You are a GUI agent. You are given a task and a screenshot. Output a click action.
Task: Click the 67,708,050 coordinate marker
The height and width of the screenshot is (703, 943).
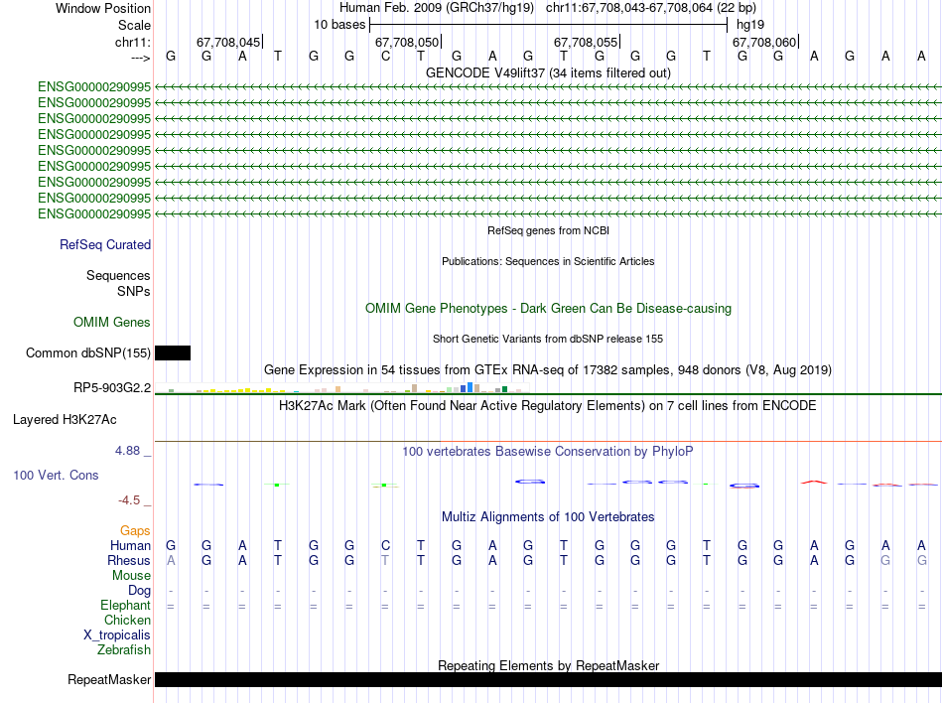click(x=407, y=42)
